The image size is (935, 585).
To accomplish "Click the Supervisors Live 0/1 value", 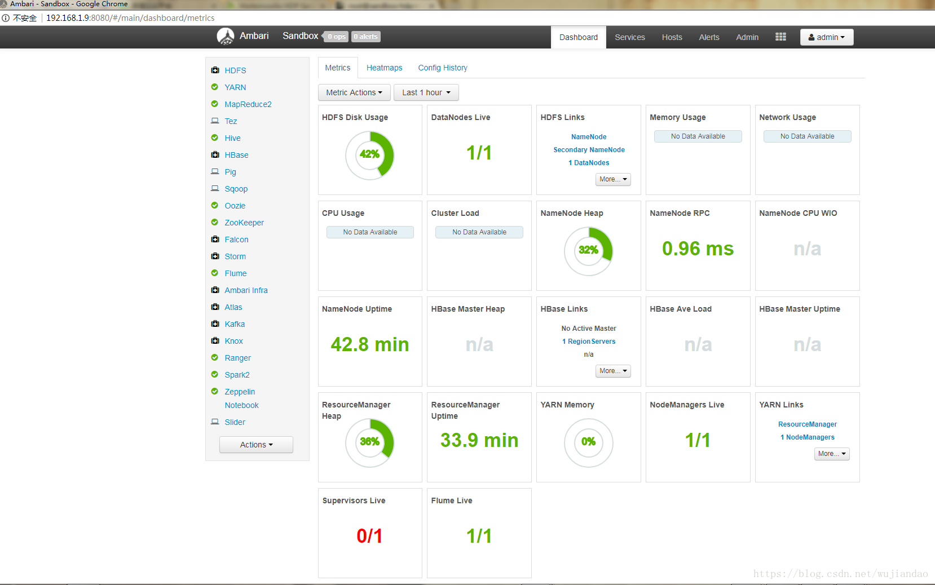I will tap(369, 536).
